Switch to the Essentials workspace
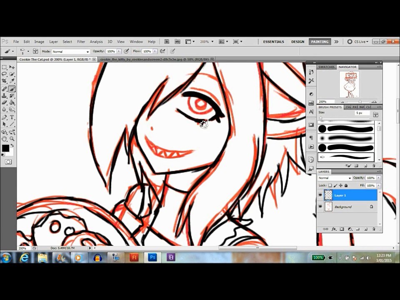The image size is (400, 300). [273, 42]
